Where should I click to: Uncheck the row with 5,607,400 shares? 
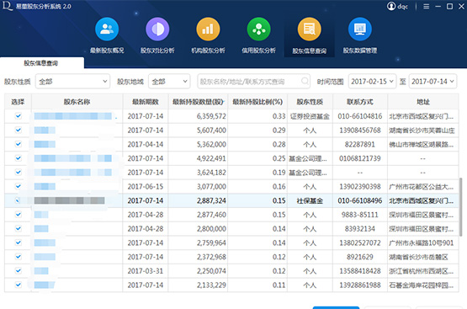pyautogui.click(x=19, y=130)
